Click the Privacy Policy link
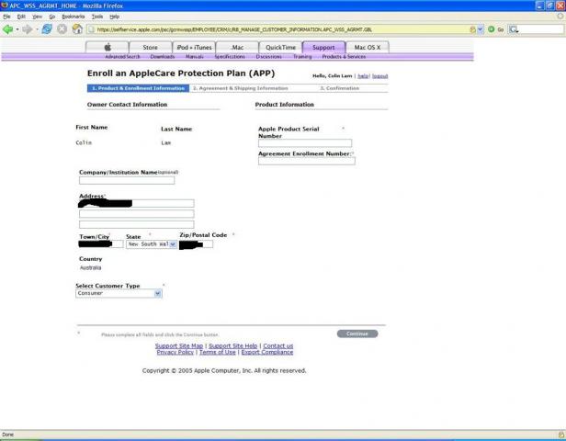Image resolution: width=566 pixels, height=441 pixels. (175, 352)
